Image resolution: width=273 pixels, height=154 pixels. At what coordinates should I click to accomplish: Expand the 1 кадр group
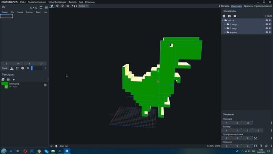[225, 28]
